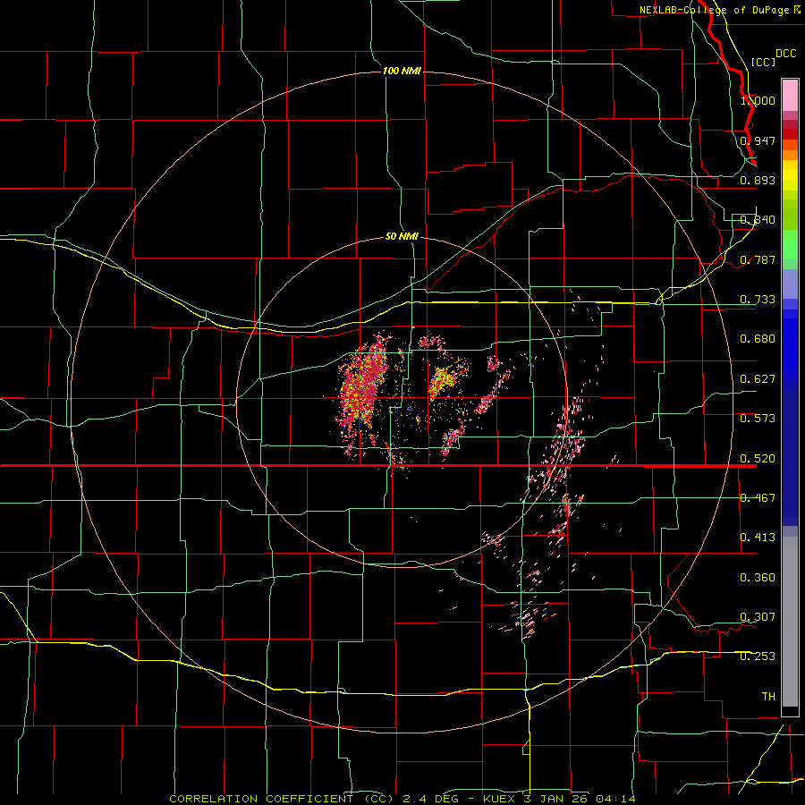Click the [CC] label above the color scale
The height and width of the screenshot is (805, 805).
pos(763,62)
